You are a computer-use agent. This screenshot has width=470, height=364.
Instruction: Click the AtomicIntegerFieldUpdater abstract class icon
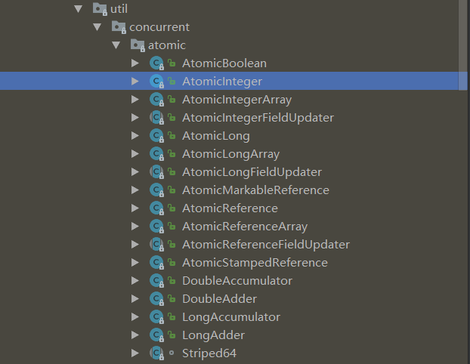156,118
